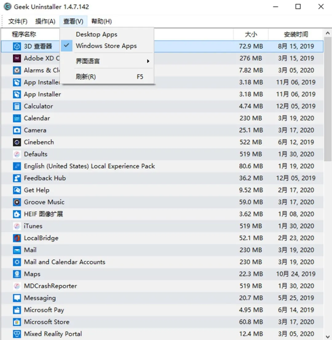Select the Cinebench row name
Image resolution: width=332 pixels, height=340 pixels.
(39, 142)
